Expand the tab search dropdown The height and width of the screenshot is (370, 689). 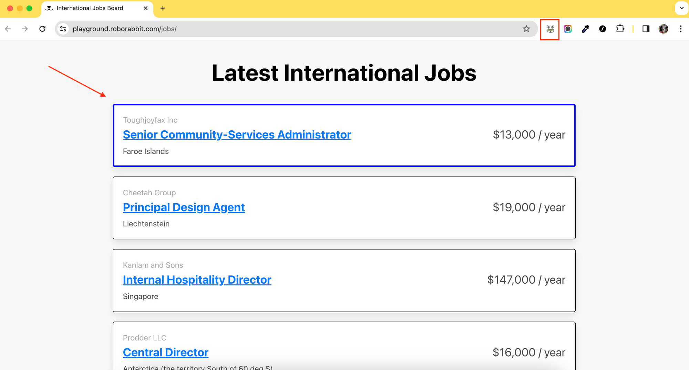coord(681,8)
